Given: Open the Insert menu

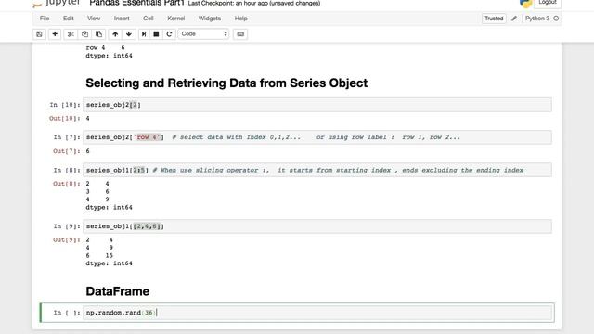Looking at the screenshot, I should click(122, 19).
